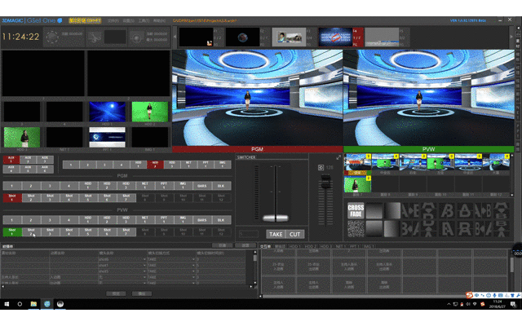
Task: Toggle the HDD 2 button in AUX source row
Action: pyautogui.click(x=155, y=165)
